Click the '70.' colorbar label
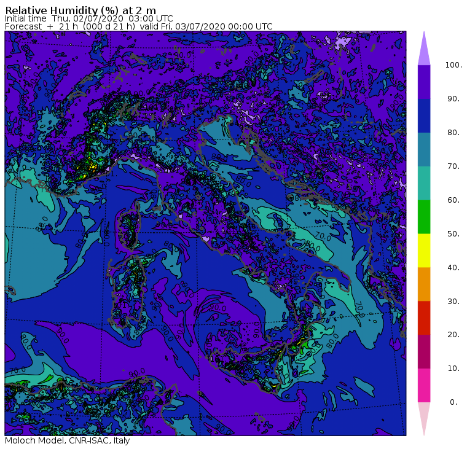 click(453, 166)
